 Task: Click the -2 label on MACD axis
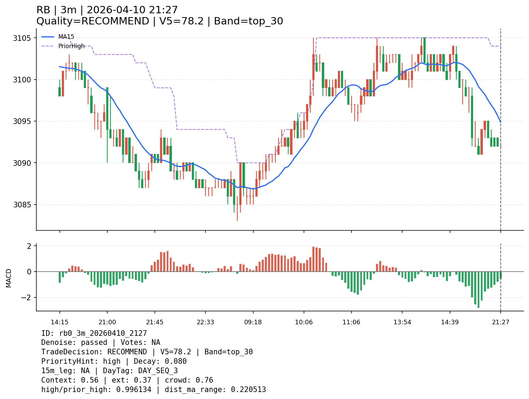(x=27, y=297)
